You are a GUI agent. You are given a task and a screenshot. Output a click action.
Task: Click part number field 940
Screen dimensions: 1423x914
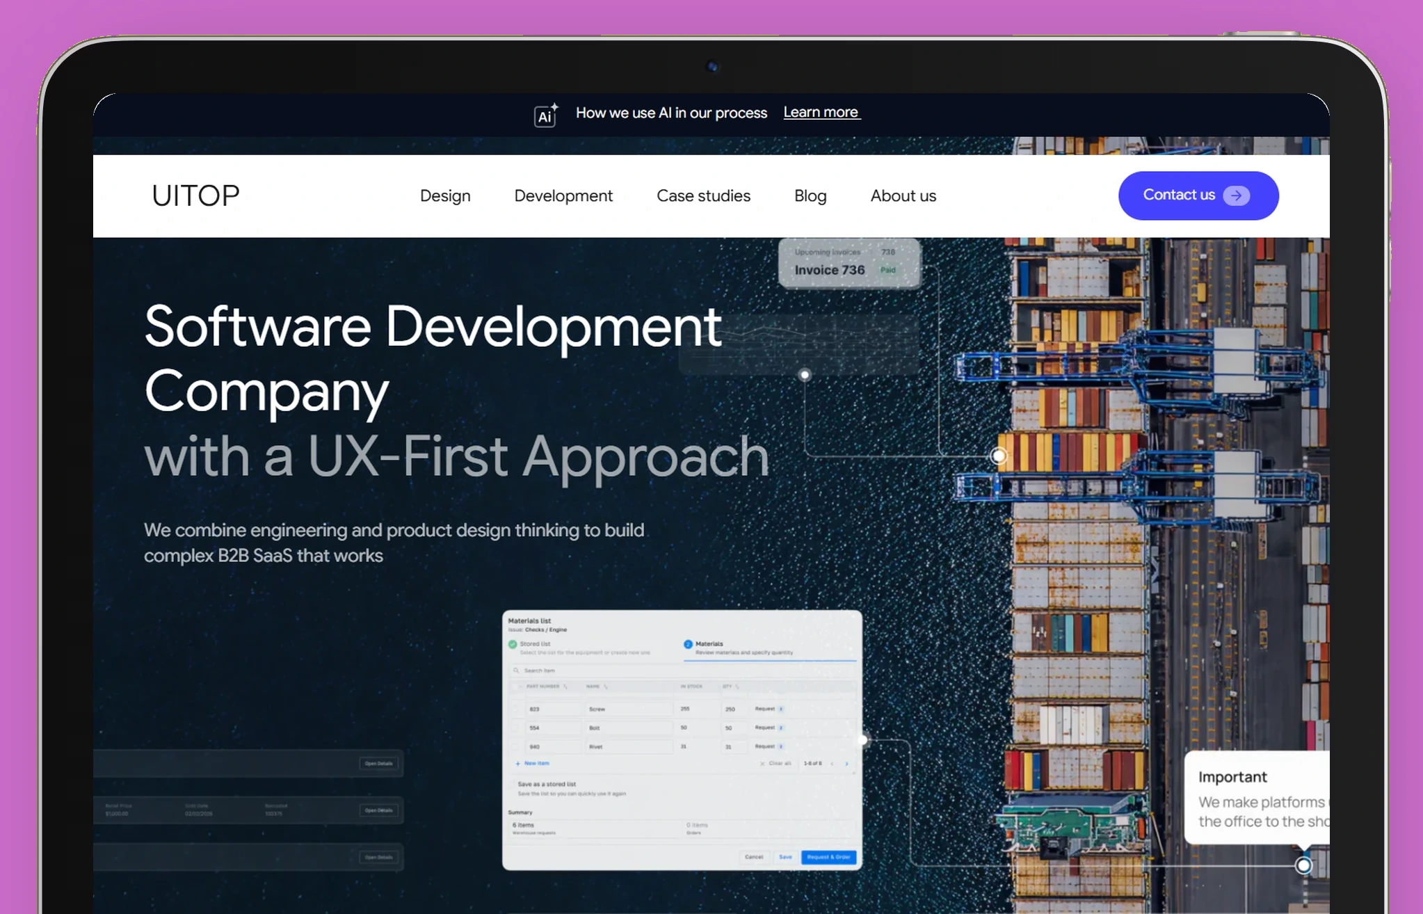[x=554, y=746]
